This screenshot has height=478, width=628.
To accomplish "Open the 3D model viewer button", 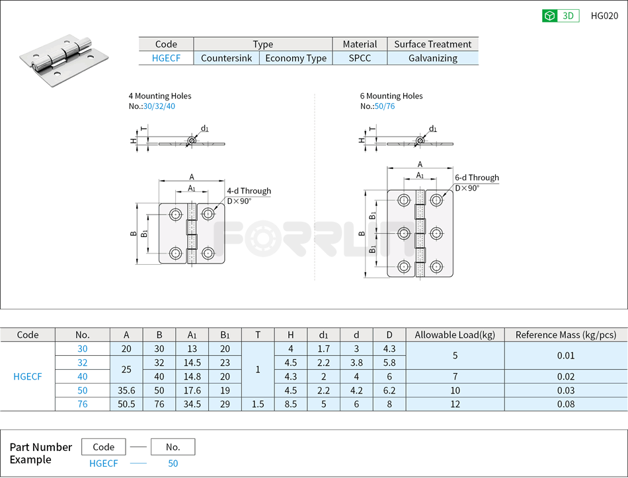I will click(561, 15).
